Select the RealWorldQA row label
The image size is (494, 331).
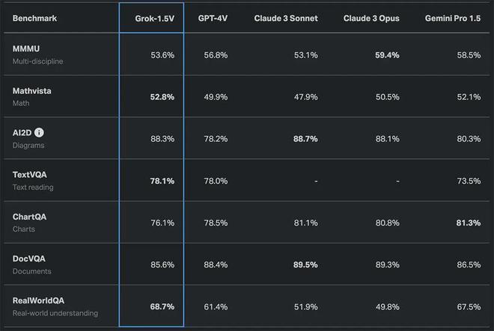point(38,300)
